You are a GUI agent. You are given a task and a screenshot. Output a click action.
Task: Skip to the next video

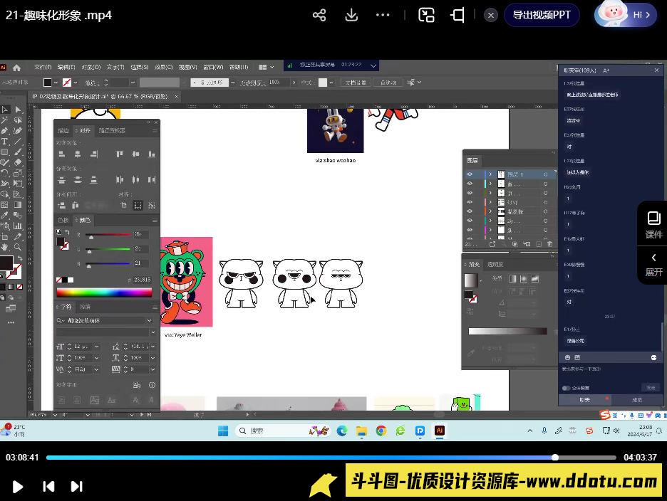[76, 486]
